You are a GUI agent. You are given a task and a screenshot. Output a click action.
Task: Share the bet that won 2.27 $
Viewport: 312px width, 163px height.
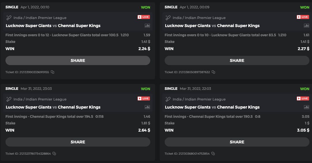pos(237,60)
